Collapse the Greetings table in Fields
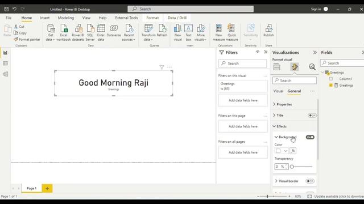Screen dimensions: 364x204 click(322, 73)
